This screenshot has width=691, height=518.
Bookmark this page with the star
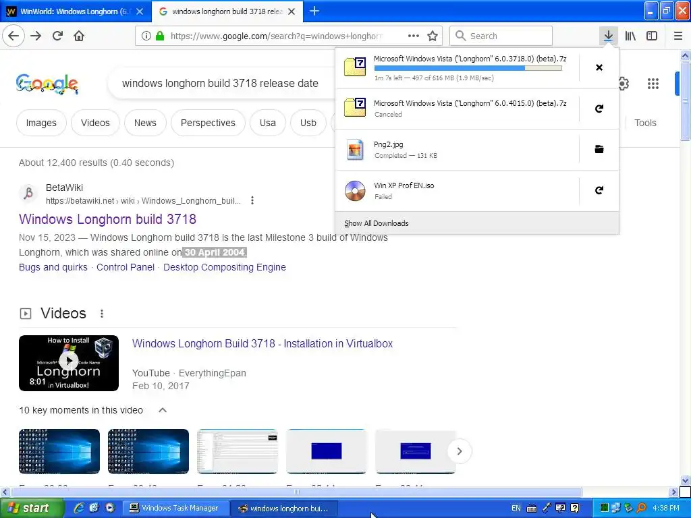[x=433, y=36]
